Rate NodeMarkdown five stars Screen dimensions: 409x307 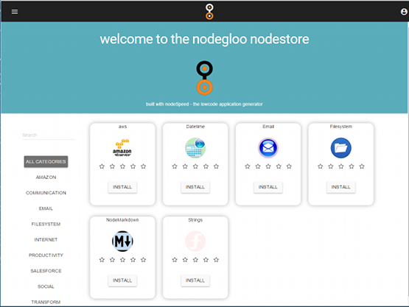(x=143, y=260)
